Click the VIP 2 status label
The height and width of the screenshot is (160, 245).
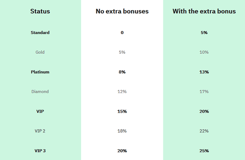click(40, 131)
